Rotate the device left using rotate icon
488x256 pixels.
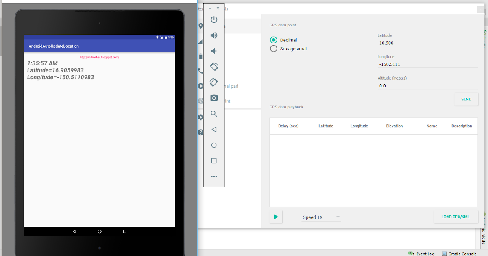(214, 67)
